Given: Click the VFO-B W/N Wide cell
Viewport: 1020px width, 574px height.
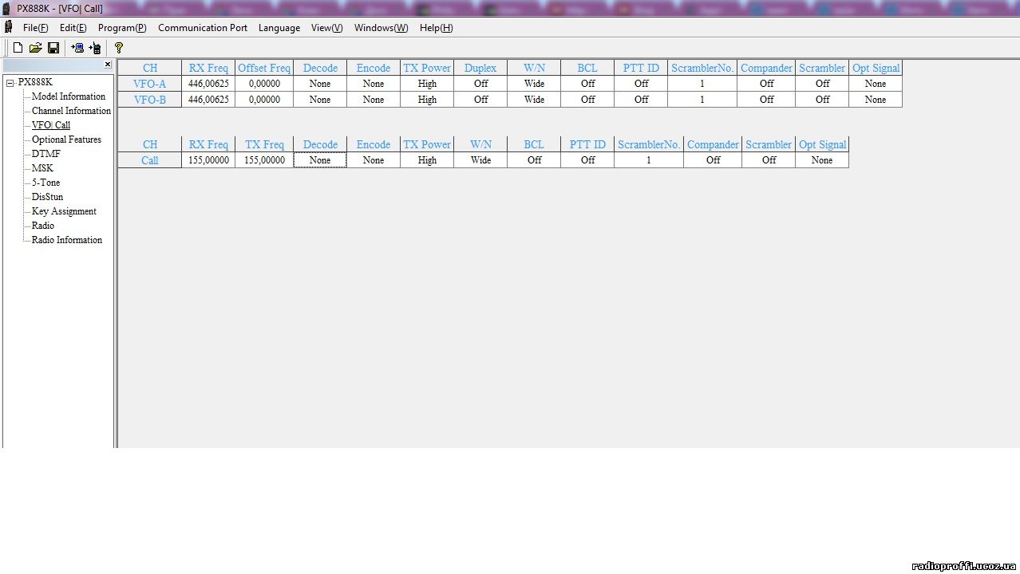Looking at the screenshot, I should click(x=534, y=100).
